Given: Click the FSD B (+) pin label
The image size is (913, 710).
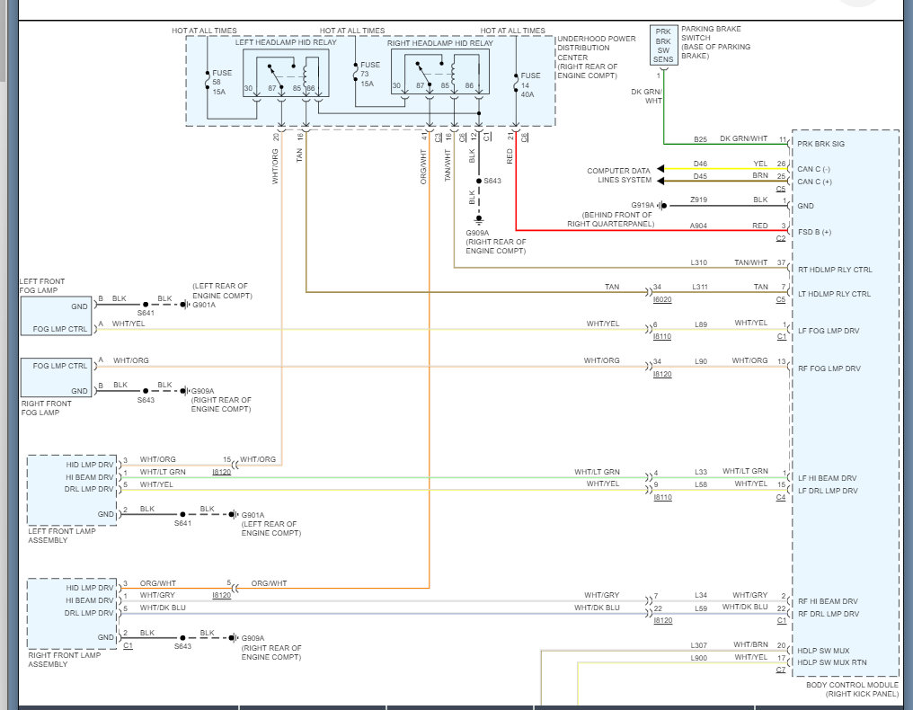Looking at the screenshot, I should click(x=814, y=232).
